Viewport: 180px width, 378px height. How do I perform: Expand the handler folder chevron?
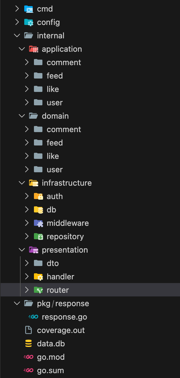[27, 277]
